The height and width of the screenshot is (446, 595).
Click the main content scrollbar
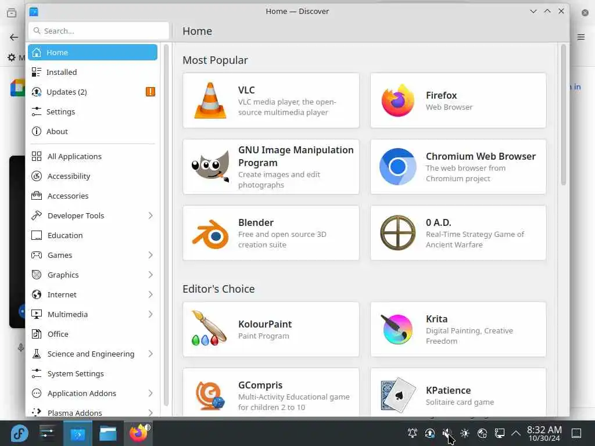pos(564,115)
